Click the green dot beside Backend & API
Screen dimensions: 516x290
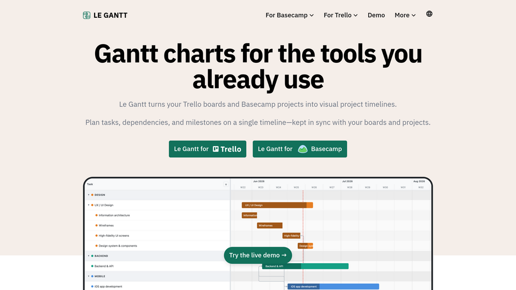pyautogui.click(x=92, y=266)
